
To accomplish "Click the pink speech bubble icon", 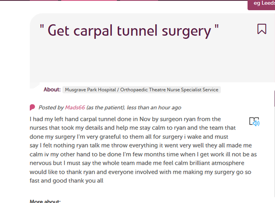I will click(32, 107).
